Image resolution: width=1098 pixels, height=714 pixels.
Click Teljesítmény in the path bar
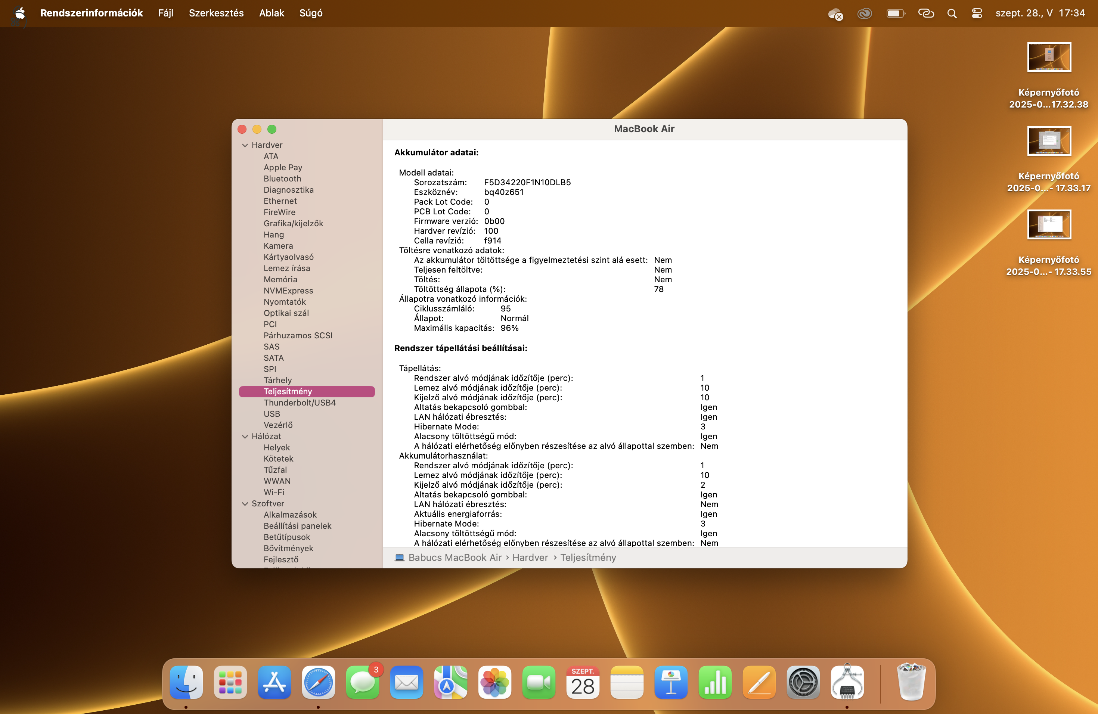(588, 557)
